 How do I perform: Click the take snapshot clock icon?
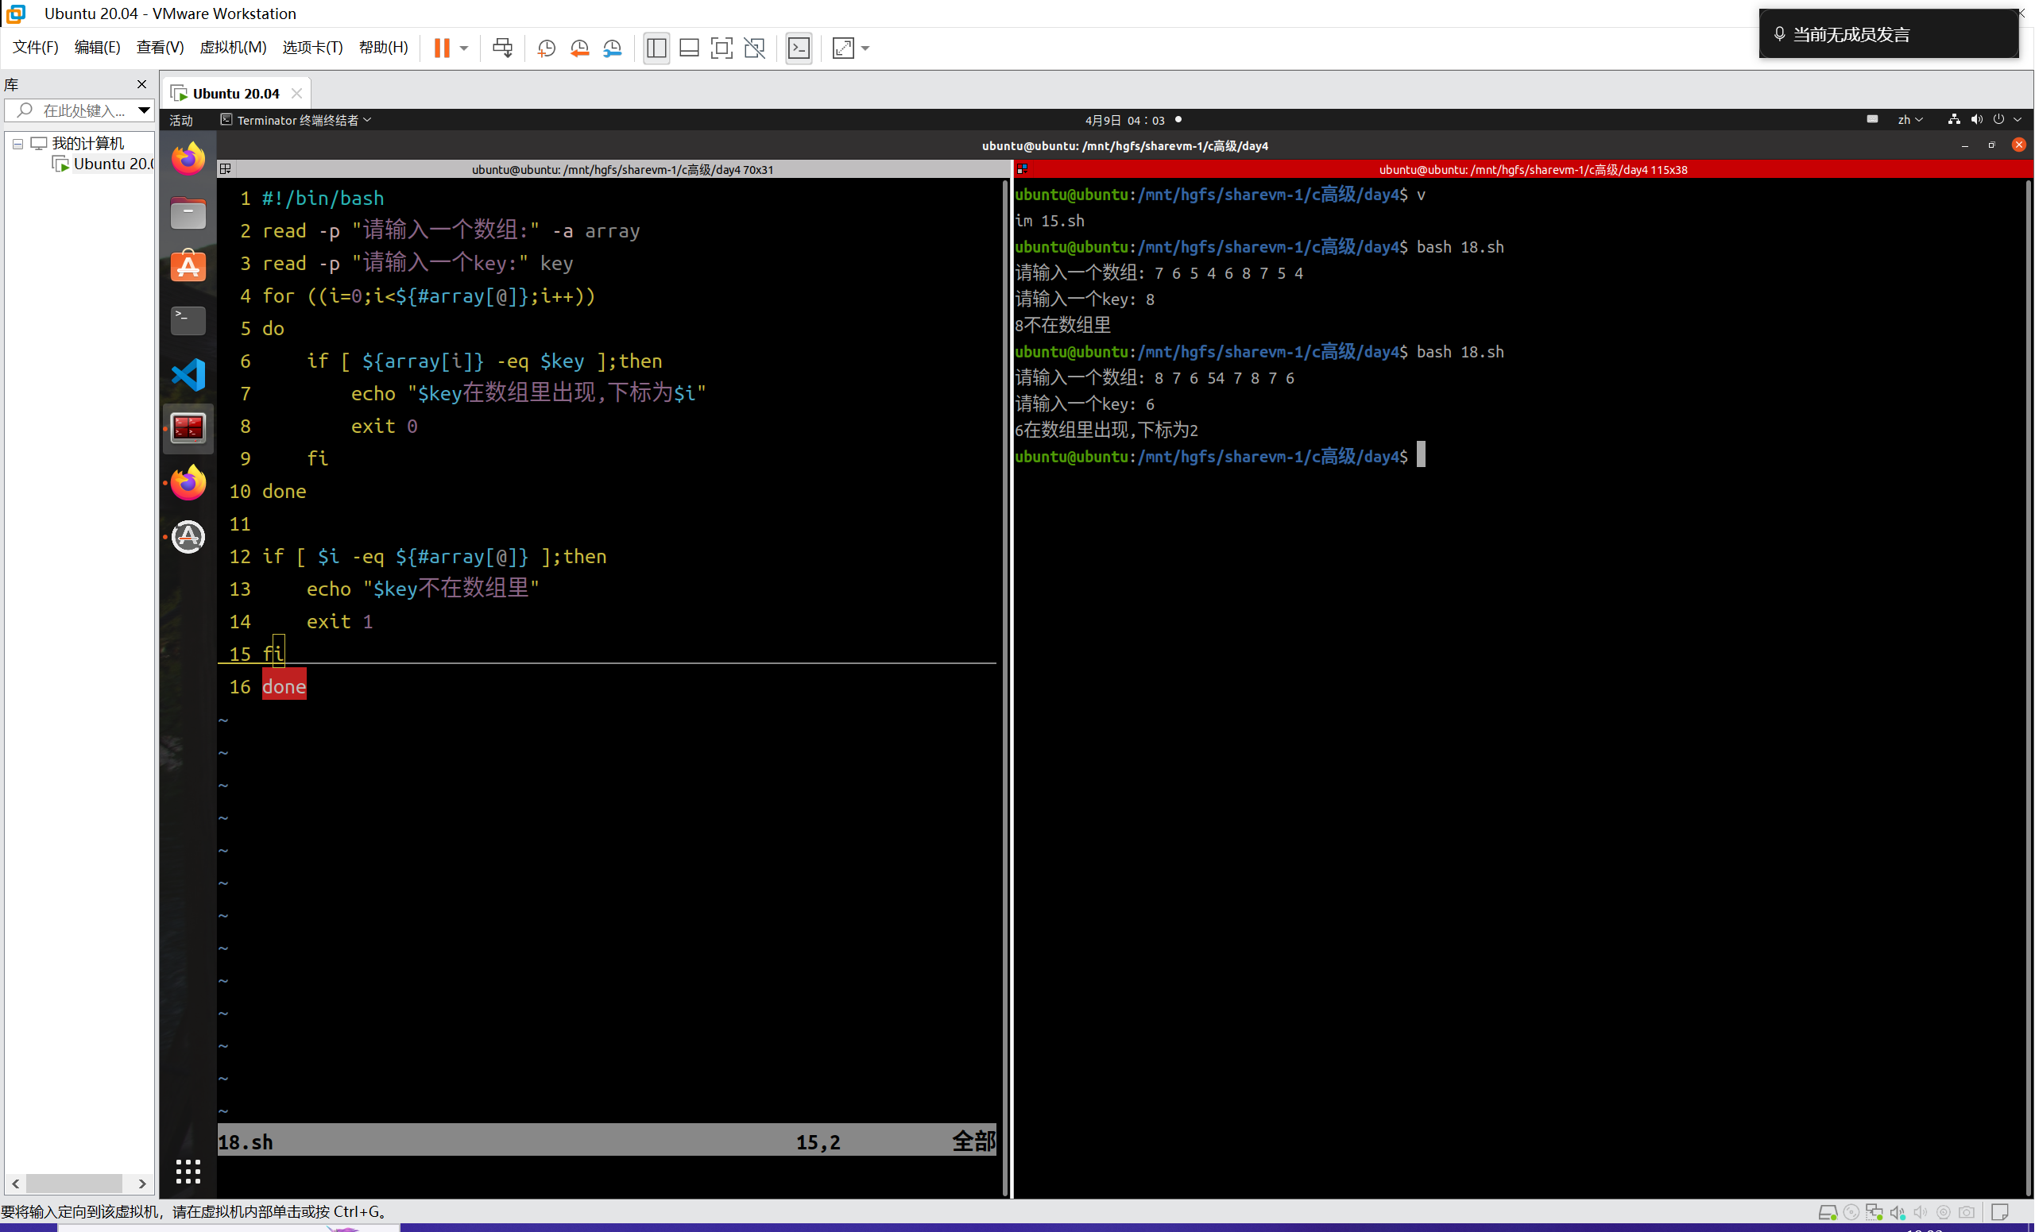tap(546, 48)
